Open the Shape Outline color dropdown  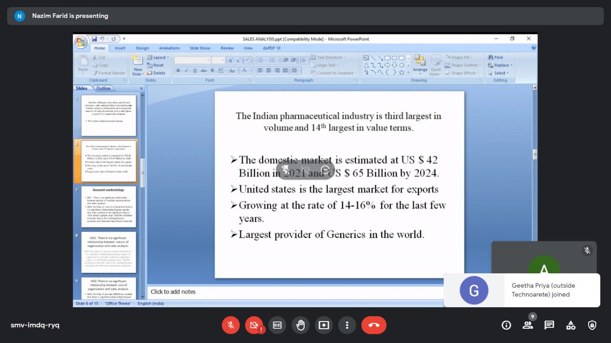pyautogui.click(x=463, y=65)
